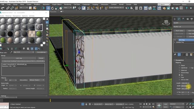194x109 pixels.
Task: Pick material with the eyedropper icon
Action: pos(11,52)
